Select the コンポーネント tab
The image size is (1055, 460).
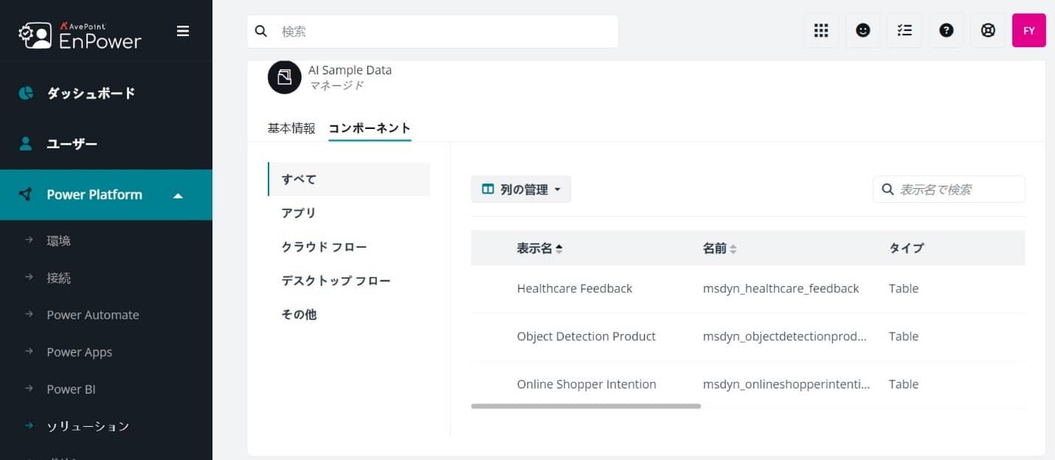[370, 128]
